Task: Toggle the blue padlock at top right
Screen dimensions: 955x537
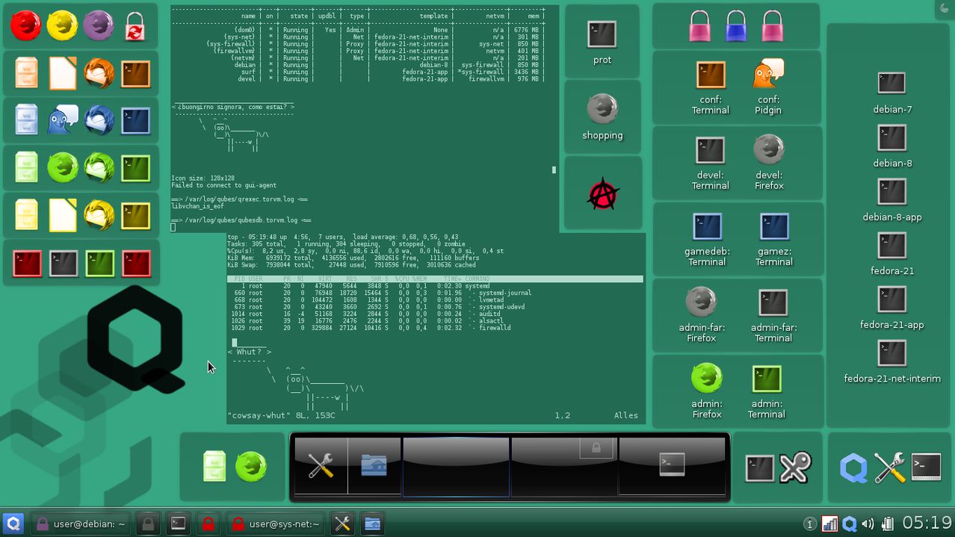Action: (735, 25)
